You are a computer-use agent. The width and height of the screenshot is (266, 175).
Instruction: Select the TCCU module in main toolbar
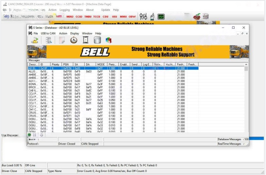pyautogui.click(x=97, y=17)
